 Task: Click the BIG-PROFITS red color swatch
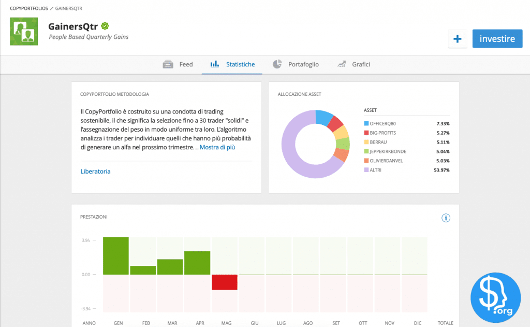point(366,133)
